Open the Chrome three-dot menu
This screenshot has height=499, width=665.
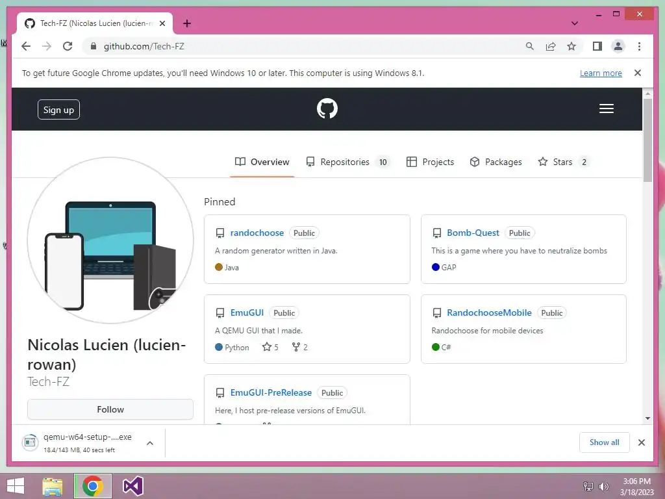[x=639, y=46]
